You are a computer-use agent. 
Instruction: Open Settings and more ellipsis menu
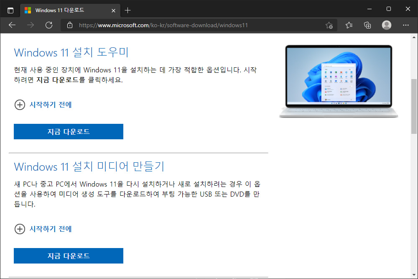coord(406,25)
